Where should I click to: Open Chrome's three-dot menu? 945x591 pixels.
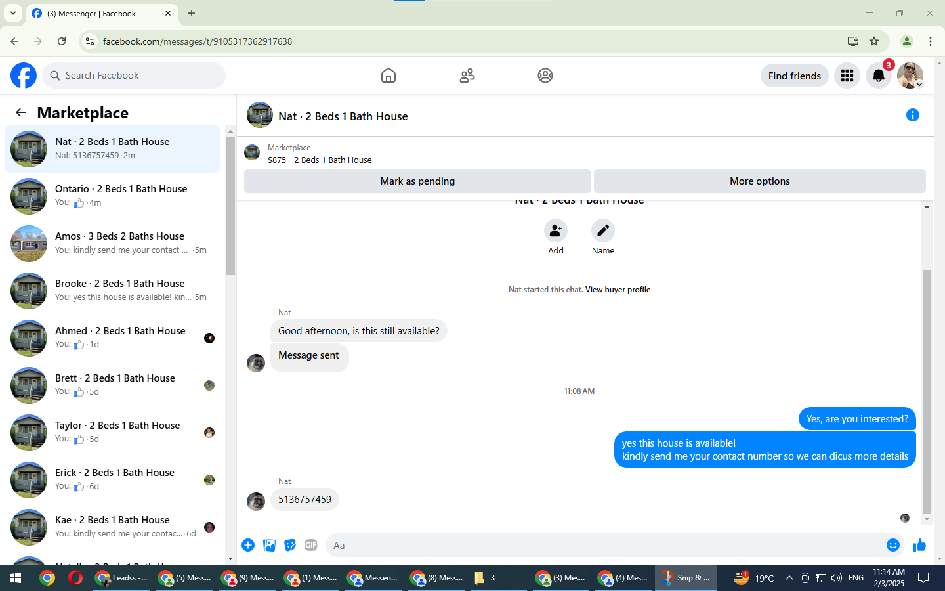pyautogui.click(x=931, y=41)
